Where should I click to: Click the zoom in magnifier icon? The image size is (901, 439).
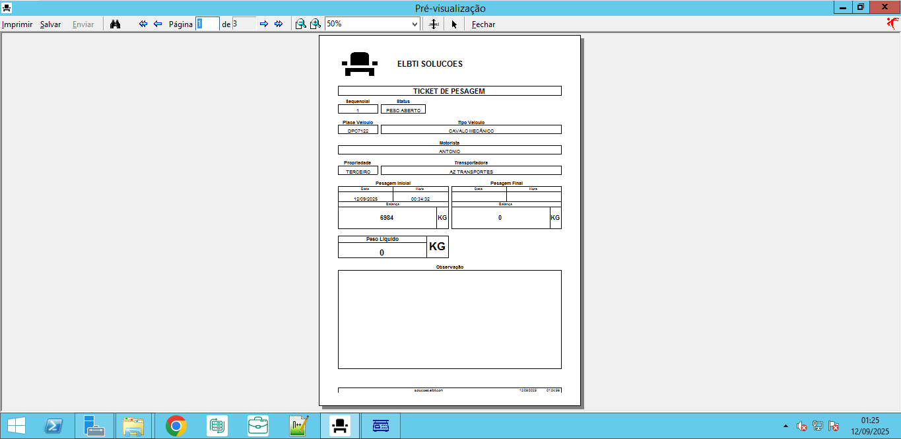point(316,24)
